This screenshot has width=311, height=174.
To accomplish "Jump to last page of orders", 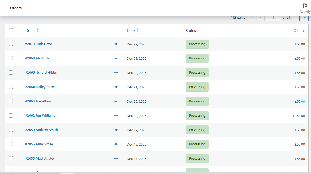I will point(304,18).
